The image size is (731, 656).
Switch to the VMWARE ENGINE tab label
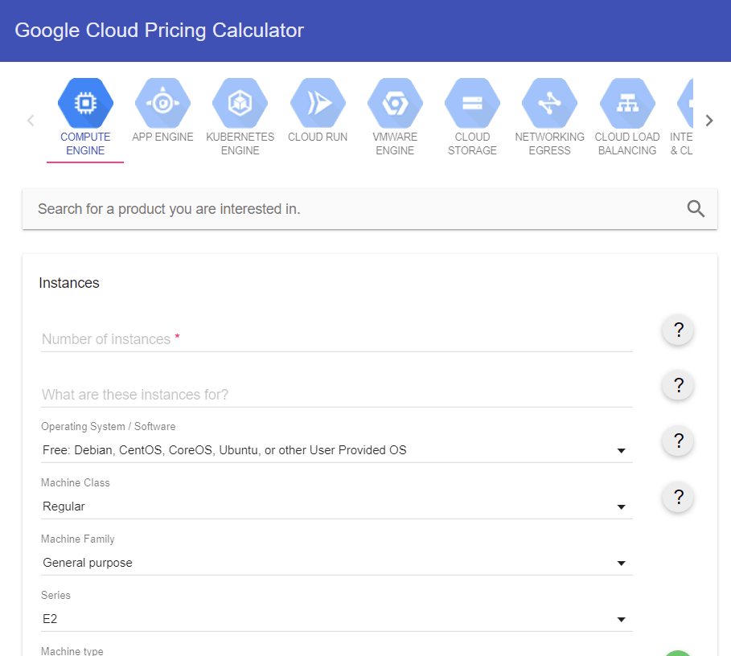click(x=395, y=143)
